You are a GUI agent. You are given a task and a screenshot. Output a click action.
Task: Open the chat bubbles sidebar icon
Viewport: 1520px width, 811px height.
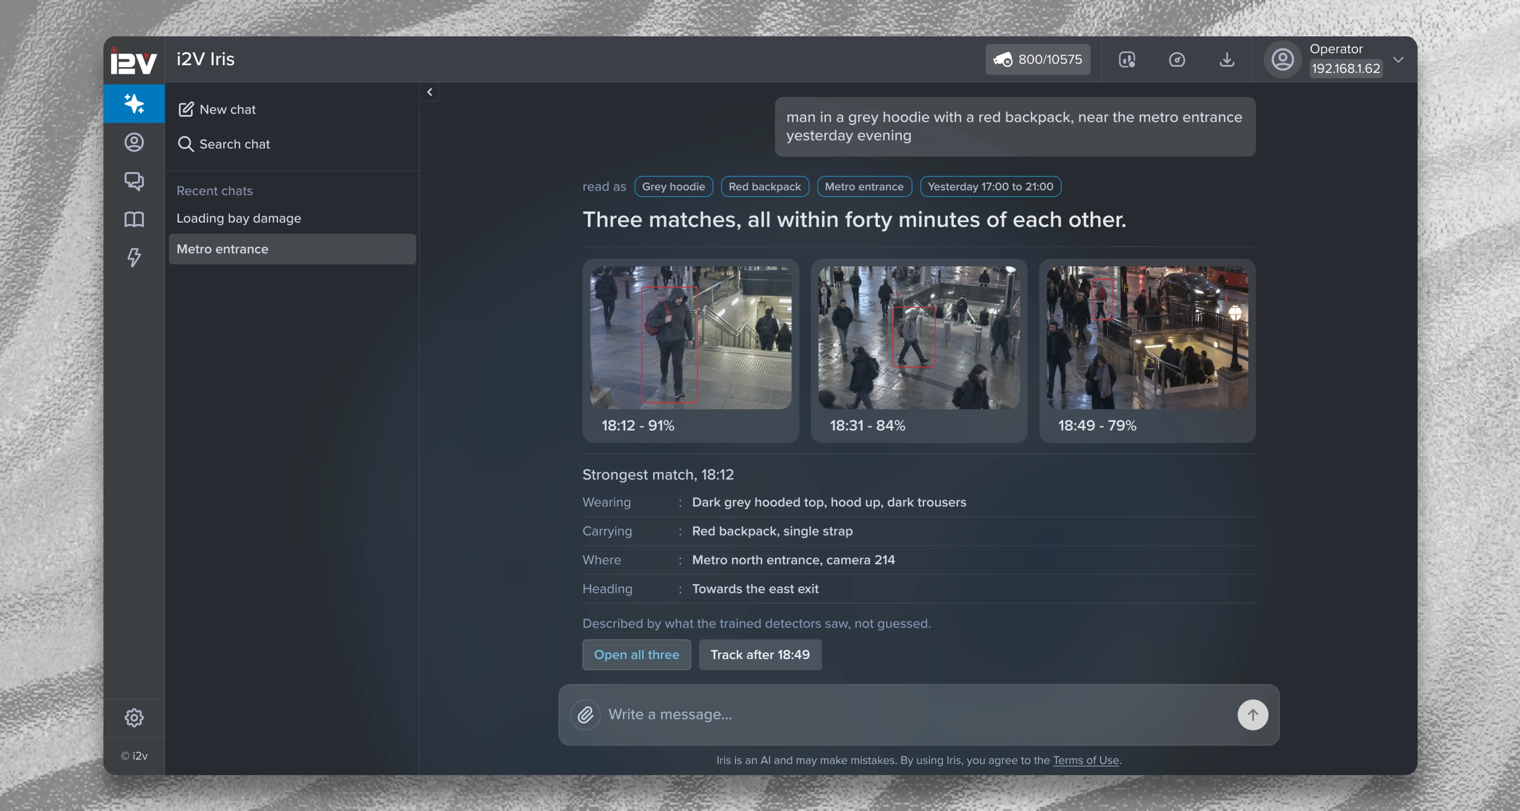tap(134, 181)
